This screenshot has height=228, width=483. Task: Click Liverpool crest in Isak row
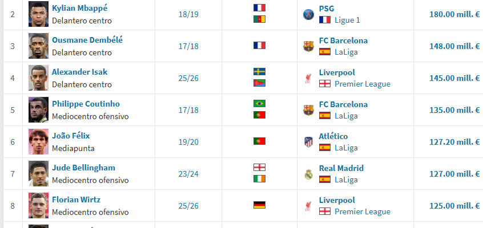click(308, 78)
